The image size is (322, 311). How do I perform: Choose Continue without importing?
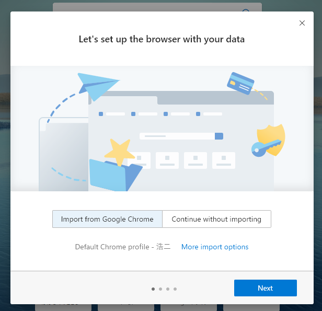click(x=216, y=219)
